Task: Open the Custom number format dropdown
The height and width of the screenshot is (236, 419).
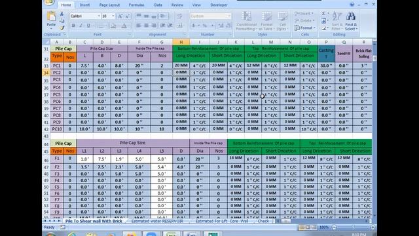Action: tap(228, 16)
